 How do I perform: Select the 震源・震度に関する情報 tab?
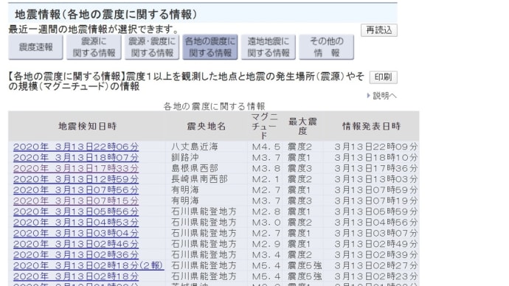click(x=152, y=47)
